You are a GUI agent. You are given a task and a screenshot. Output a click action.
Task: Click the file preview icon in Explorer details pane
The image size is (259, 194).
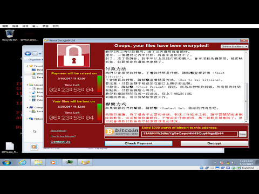coord(34,147)
